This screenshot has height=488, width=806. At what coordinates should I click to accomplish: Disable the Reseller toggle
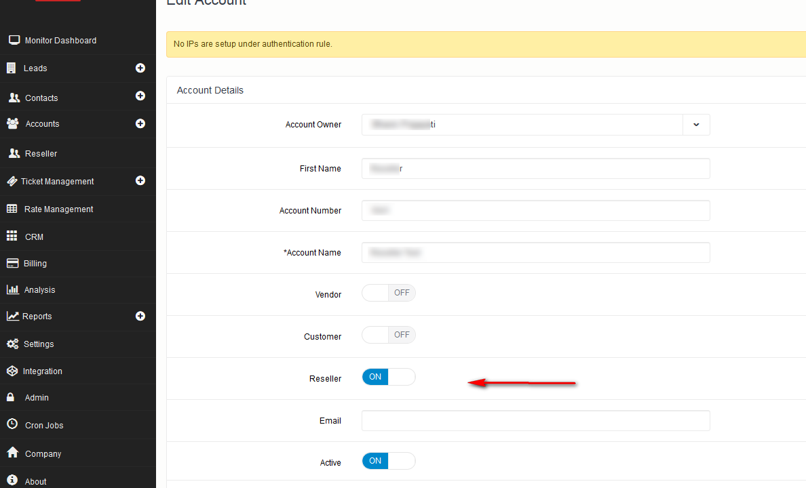pyautogui.click(x=388, y=377)
